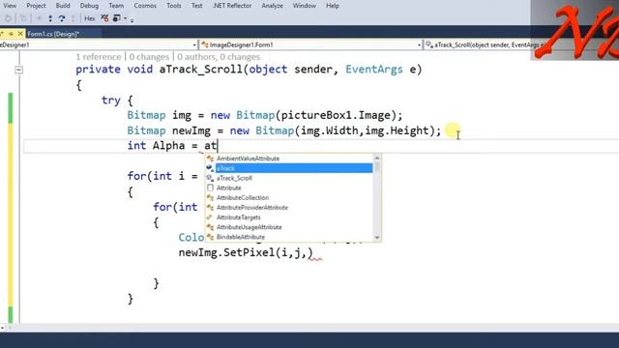
Task: Click the Step Into debug icon
Action: (50, 18)
